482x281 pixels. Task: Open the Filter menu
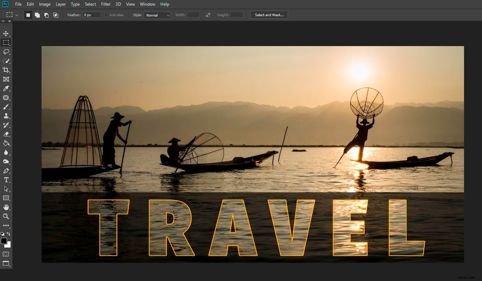[106, 4]
